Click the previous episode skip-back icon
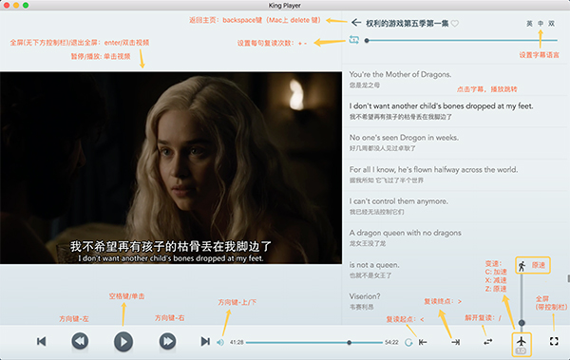 [42, 341]
